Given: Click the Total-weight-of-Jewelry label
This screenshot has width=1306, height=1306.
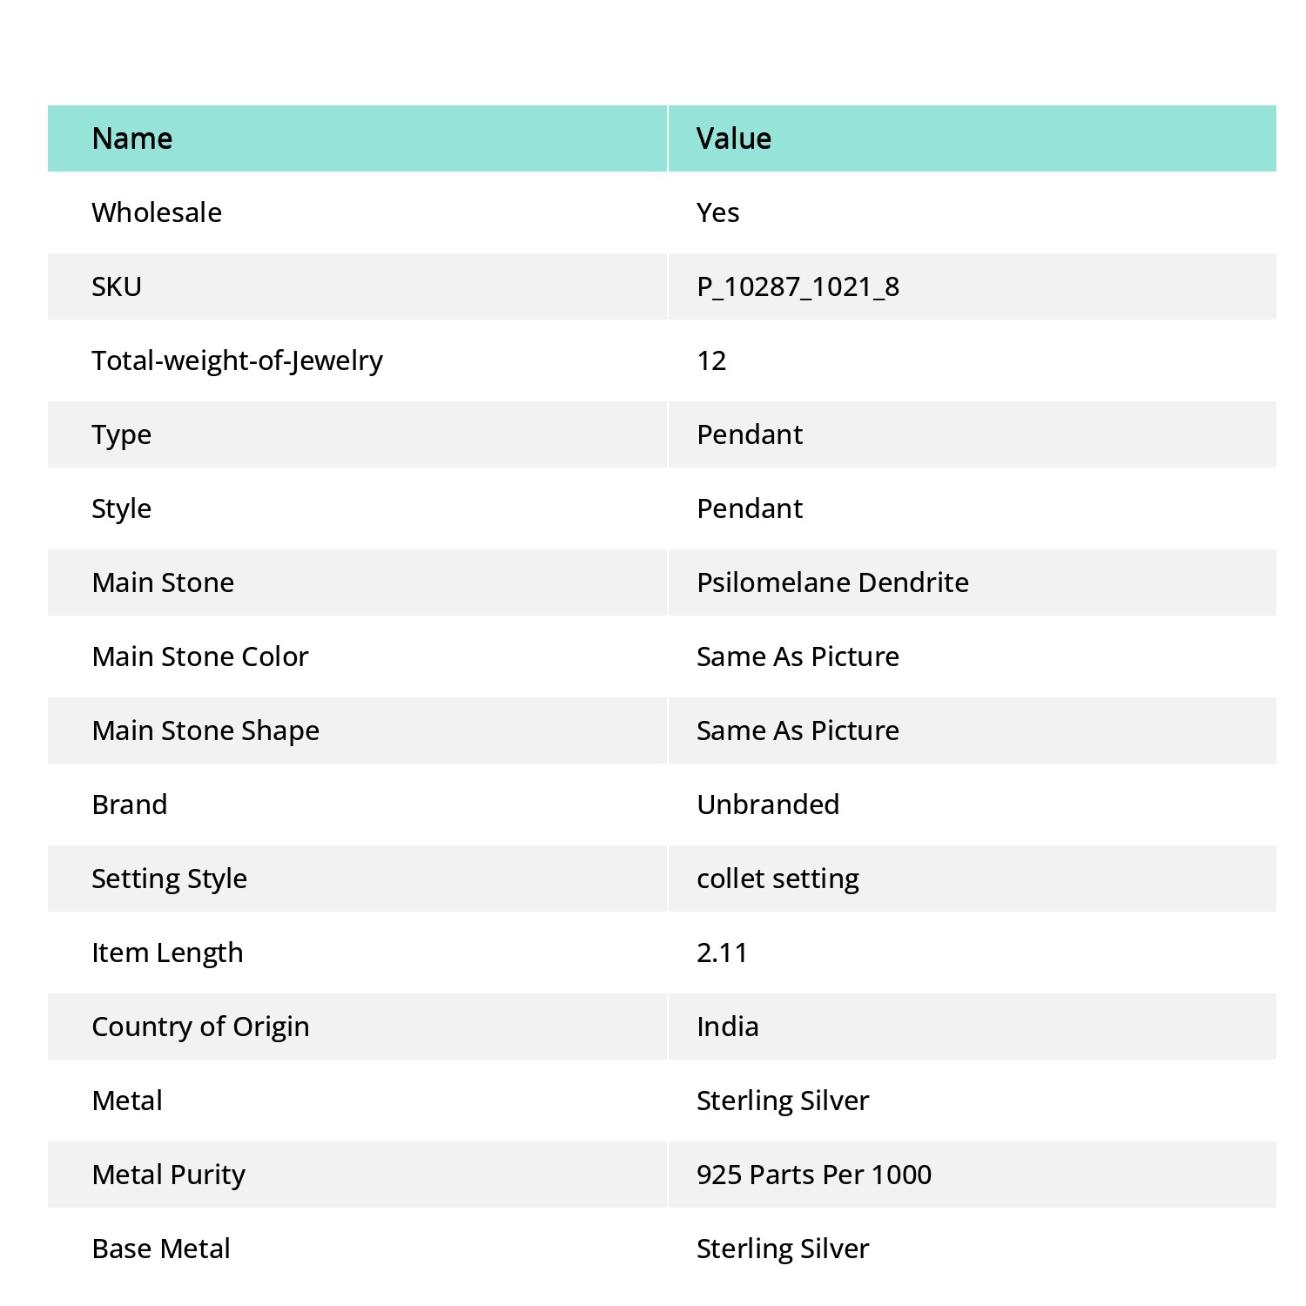Looking at the screenshot, I should [x=237, y=360].
